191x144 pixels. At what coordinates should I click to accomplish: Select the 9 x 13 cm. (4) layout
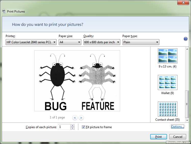(x=168, y=56)
